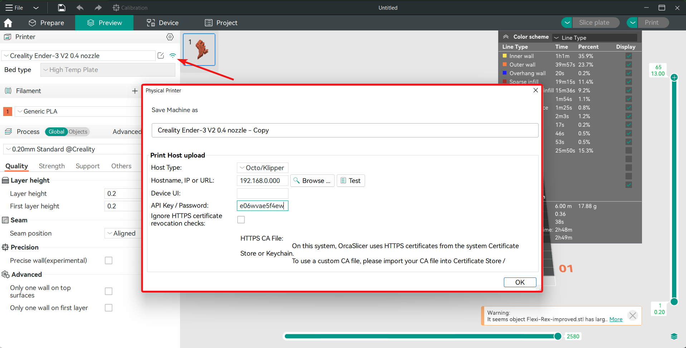
Task: Click the Hostname IP or URL field
Action: click(263, 181)
